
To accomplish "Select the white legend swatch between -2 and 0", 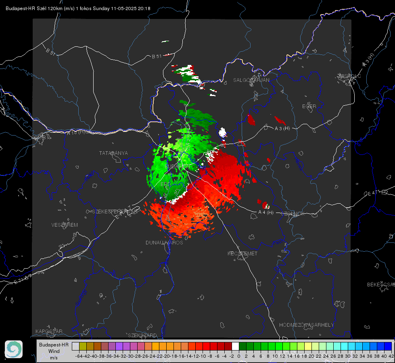I will [235, 346].
